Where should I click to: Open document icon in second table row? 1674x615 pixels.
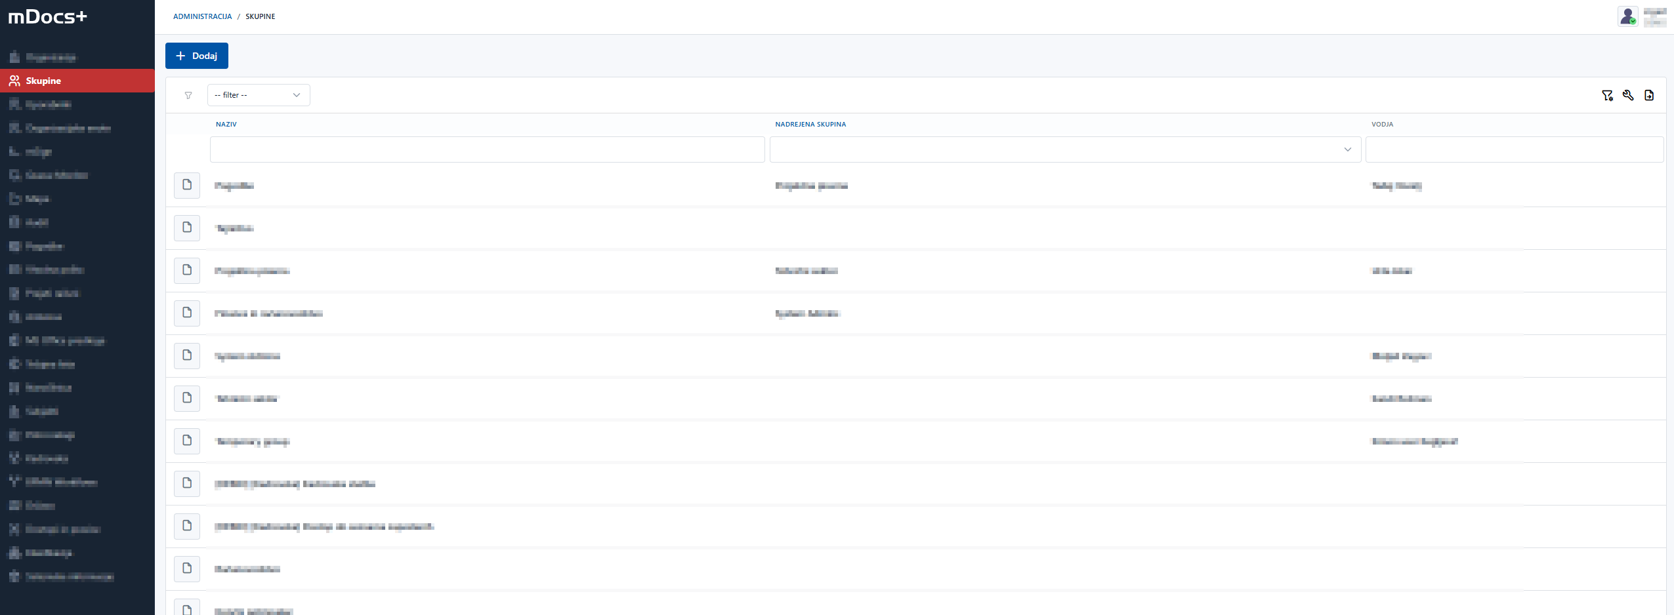187,228
